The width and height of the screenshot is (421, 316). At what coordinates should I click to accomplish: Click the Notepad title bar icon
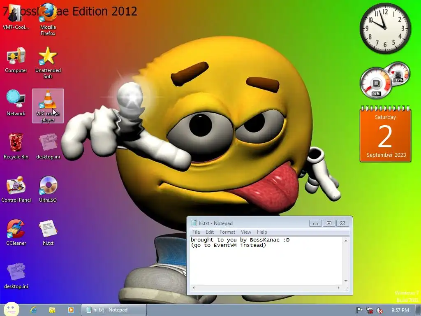[194, 223]
